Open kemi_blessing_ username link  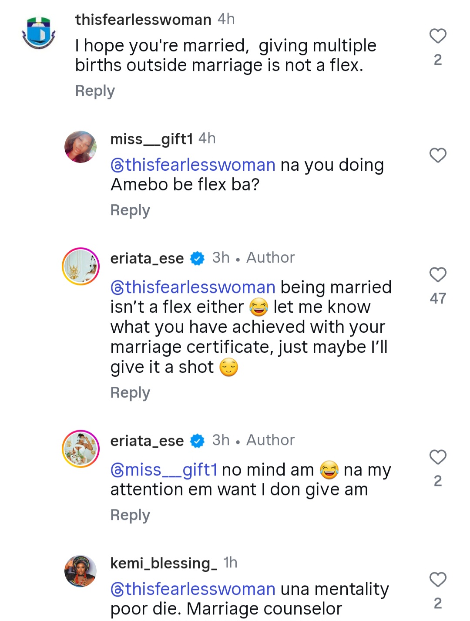tap(164, 563)
